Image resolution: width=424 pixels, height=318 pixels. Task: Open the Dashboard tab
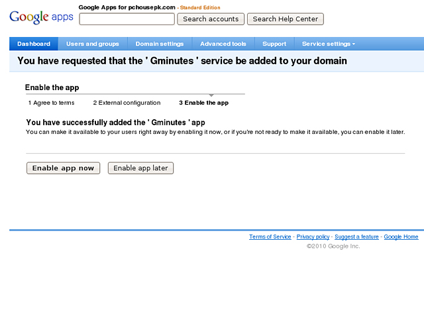coord(34,44)
